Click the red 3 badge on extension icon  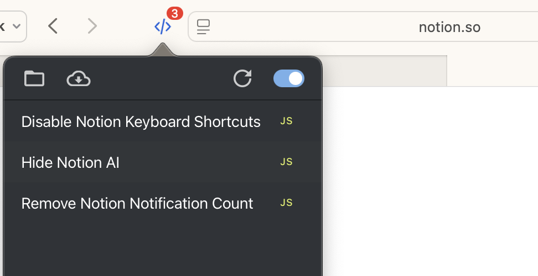(x=175, y=14)
